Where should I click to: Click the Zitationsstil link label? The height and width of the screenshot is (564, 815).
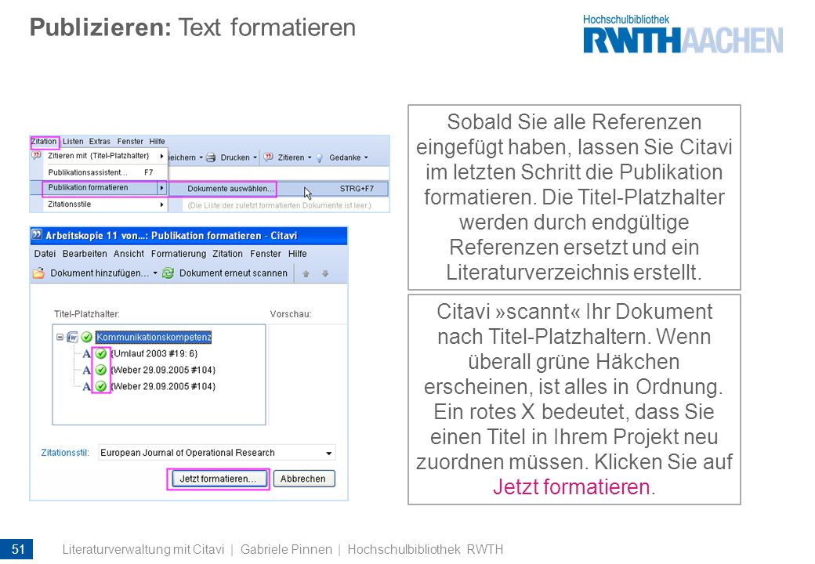[x=65, y=453]
